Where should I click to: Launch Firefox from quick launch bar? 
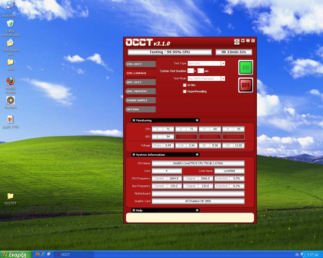[x=38, y=254]
